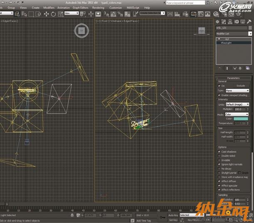The height and width of the screenshot is (223, 254).
Task: Toggle Affect reflections checkbox
Action: click(x=219, y=190)
